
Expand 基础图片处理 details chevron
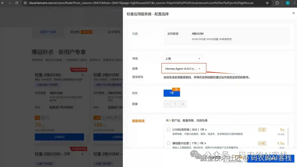click(x=205, y=143)
